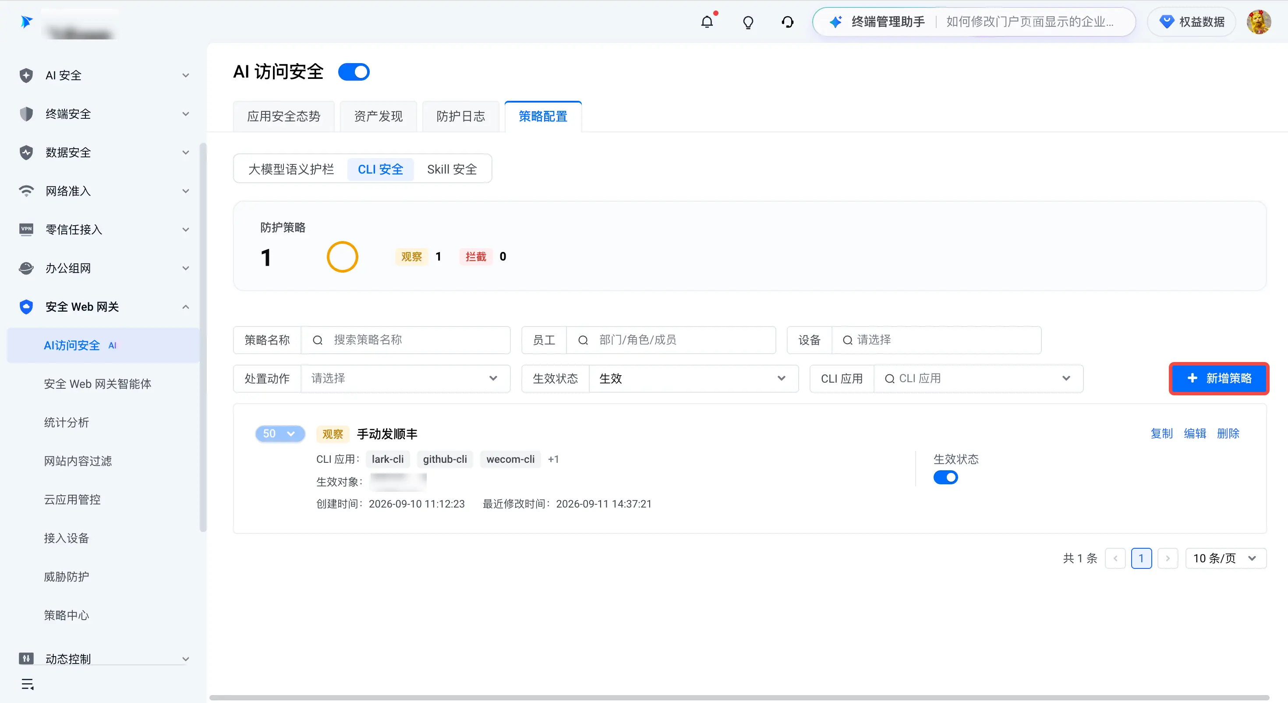Click the 网络准入 wifi icon
The width and height of the screenshot is (1288, 703).
click(26, 191)
